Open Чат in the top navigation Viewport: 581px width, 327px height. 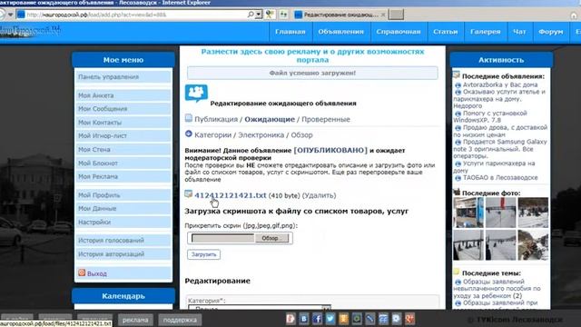click(519, 32)
